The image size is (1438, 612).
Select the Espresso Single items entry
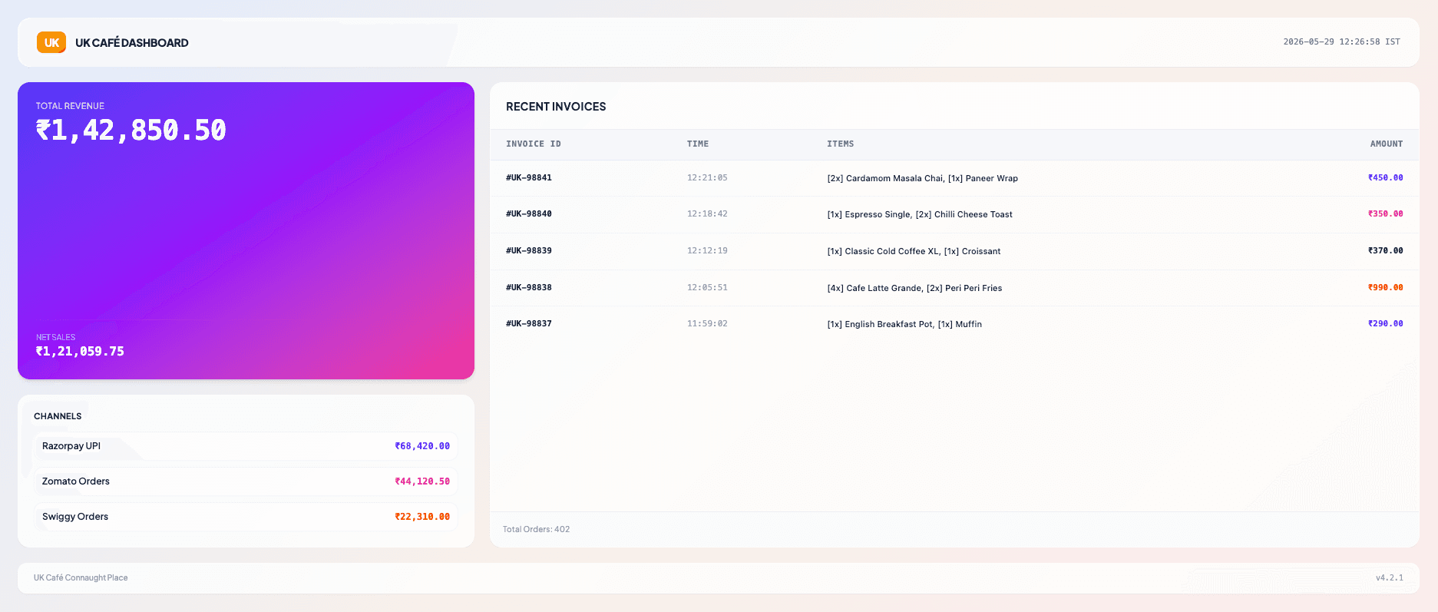point(920,214)
